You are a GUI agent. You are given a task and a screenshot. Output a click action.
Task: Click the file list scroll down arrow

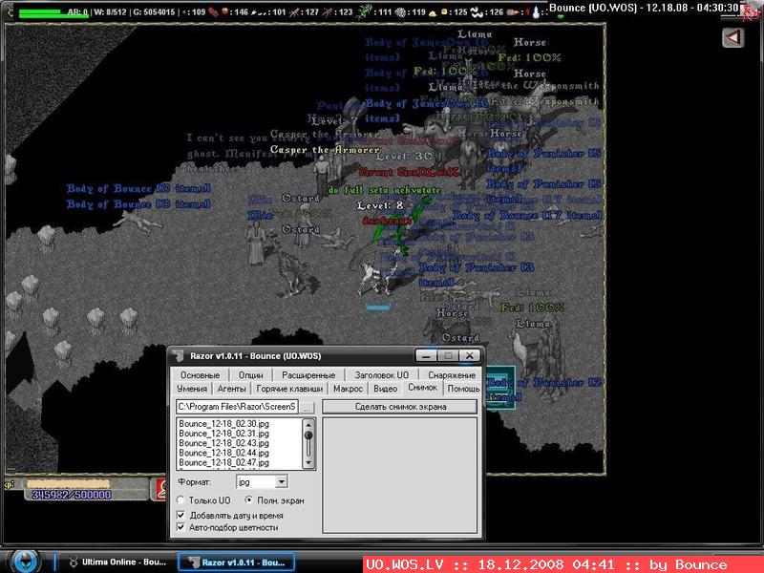[308, 463]
